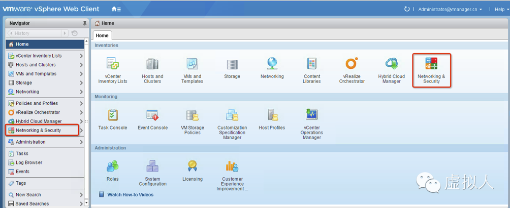Image resolution: width=510 pixels, height=208 pixels.
Task: Expand chevron next to New Search
Action: click(x=81, y=195)
